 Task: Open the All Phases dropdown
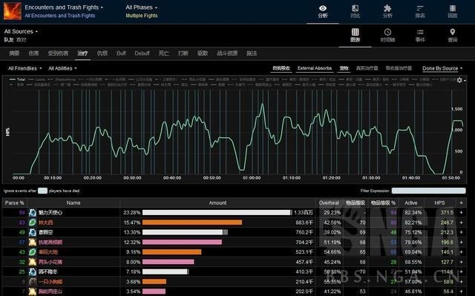(142, 7)
